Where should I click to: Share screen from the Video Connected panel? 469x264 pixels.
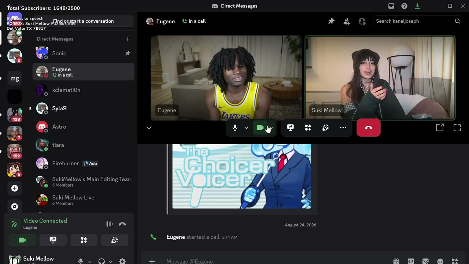pyautogui.click(x=53, y=240)
